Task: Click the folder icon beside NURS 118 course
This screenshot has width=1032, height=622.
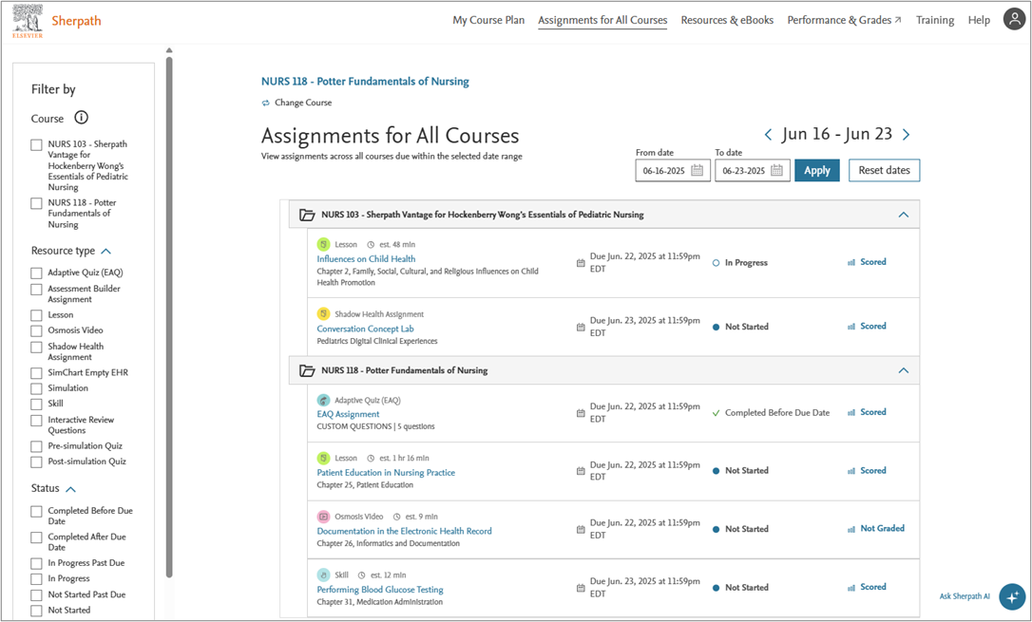Action: (x=307, y=369)
